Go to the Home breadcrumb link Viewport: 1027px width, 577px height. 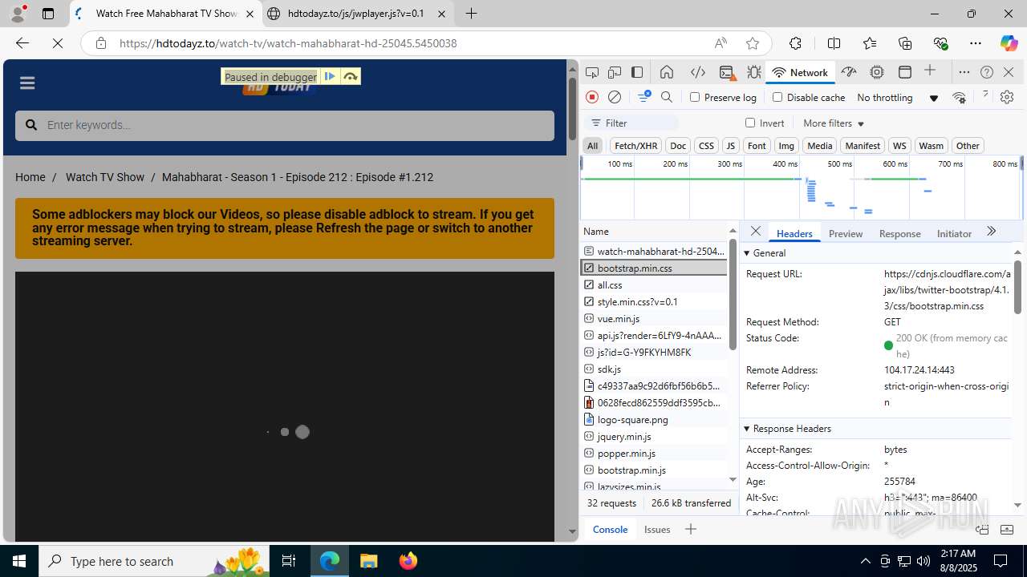[30, 177]
